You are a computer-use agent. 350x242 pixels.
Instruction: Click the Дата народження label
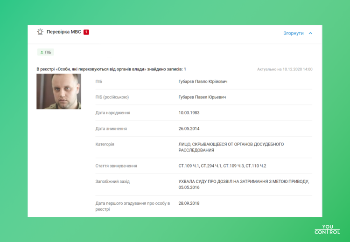click(x=113, y=113)
